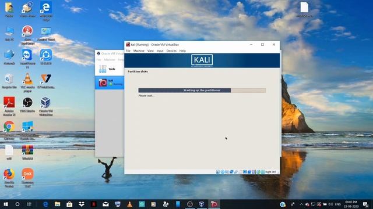
Task: Select Tools in VirtualBox Manager window
Action: click(110, 69)
